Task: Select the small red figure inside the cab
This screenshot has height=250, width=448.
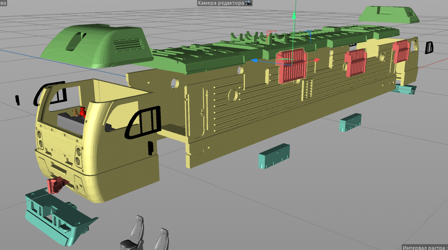Action: click(x=83, y=112)
